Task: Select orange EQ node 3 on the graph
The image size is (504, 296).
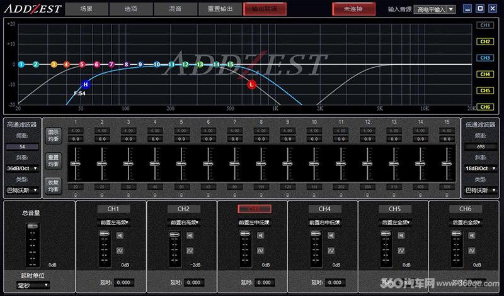Action: 54,65
